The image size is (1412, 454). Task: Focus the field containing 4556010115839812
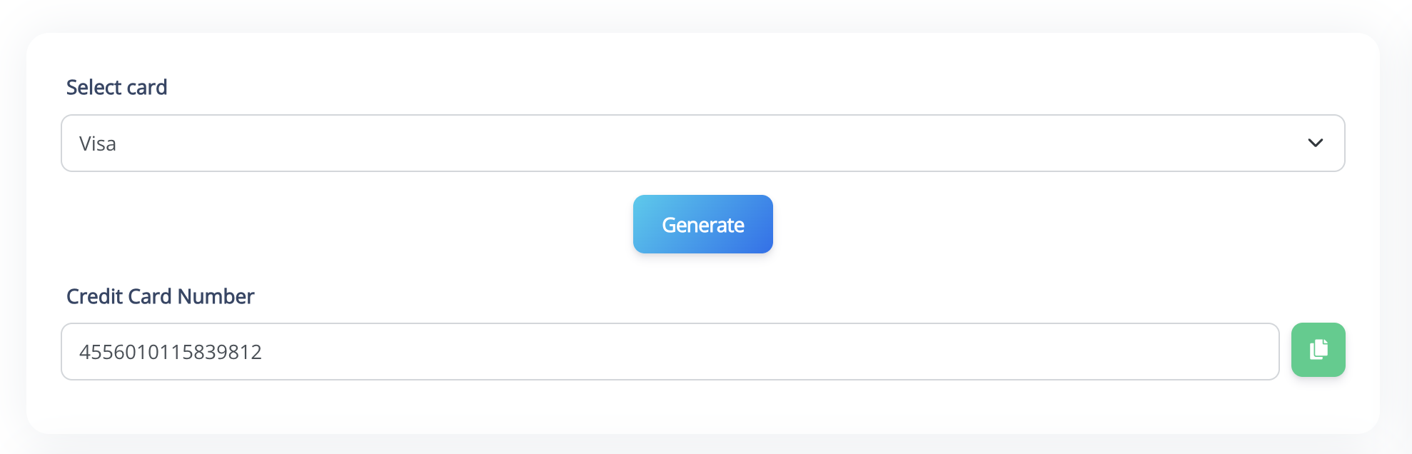coord(670,351)
